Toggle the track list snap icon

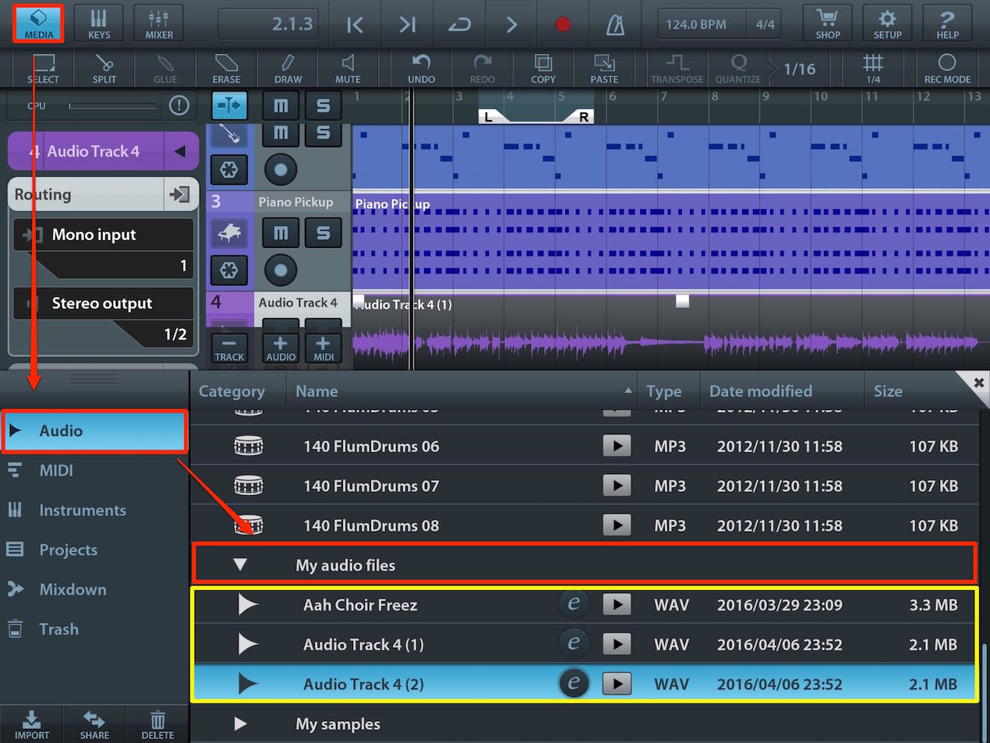point(229,104)
